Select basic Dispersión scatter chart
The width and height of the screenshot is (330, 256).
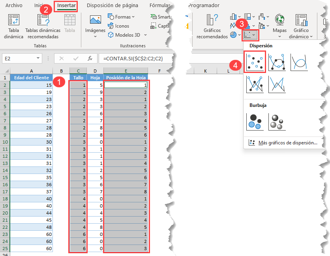click(255, 62)
